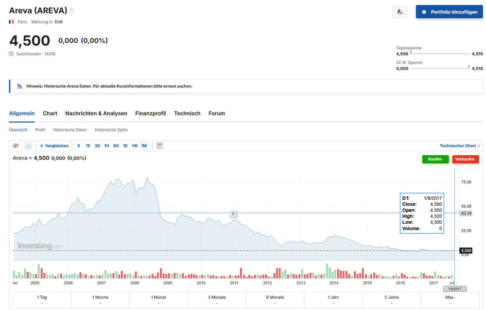
Task: Open the Finanzprofil tab
Action: point(150,113)
